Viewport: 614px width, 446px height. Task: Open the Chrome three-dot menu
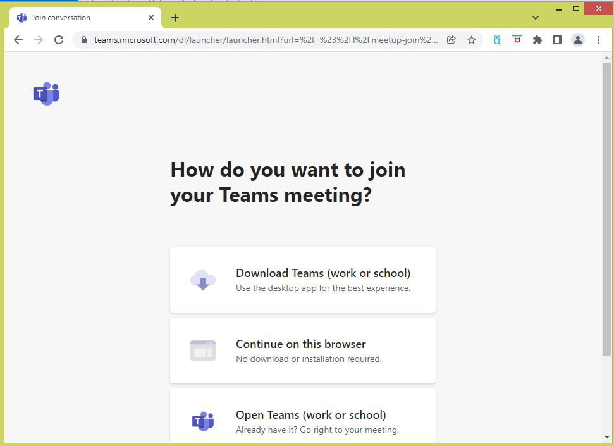(x=598, y=40)
